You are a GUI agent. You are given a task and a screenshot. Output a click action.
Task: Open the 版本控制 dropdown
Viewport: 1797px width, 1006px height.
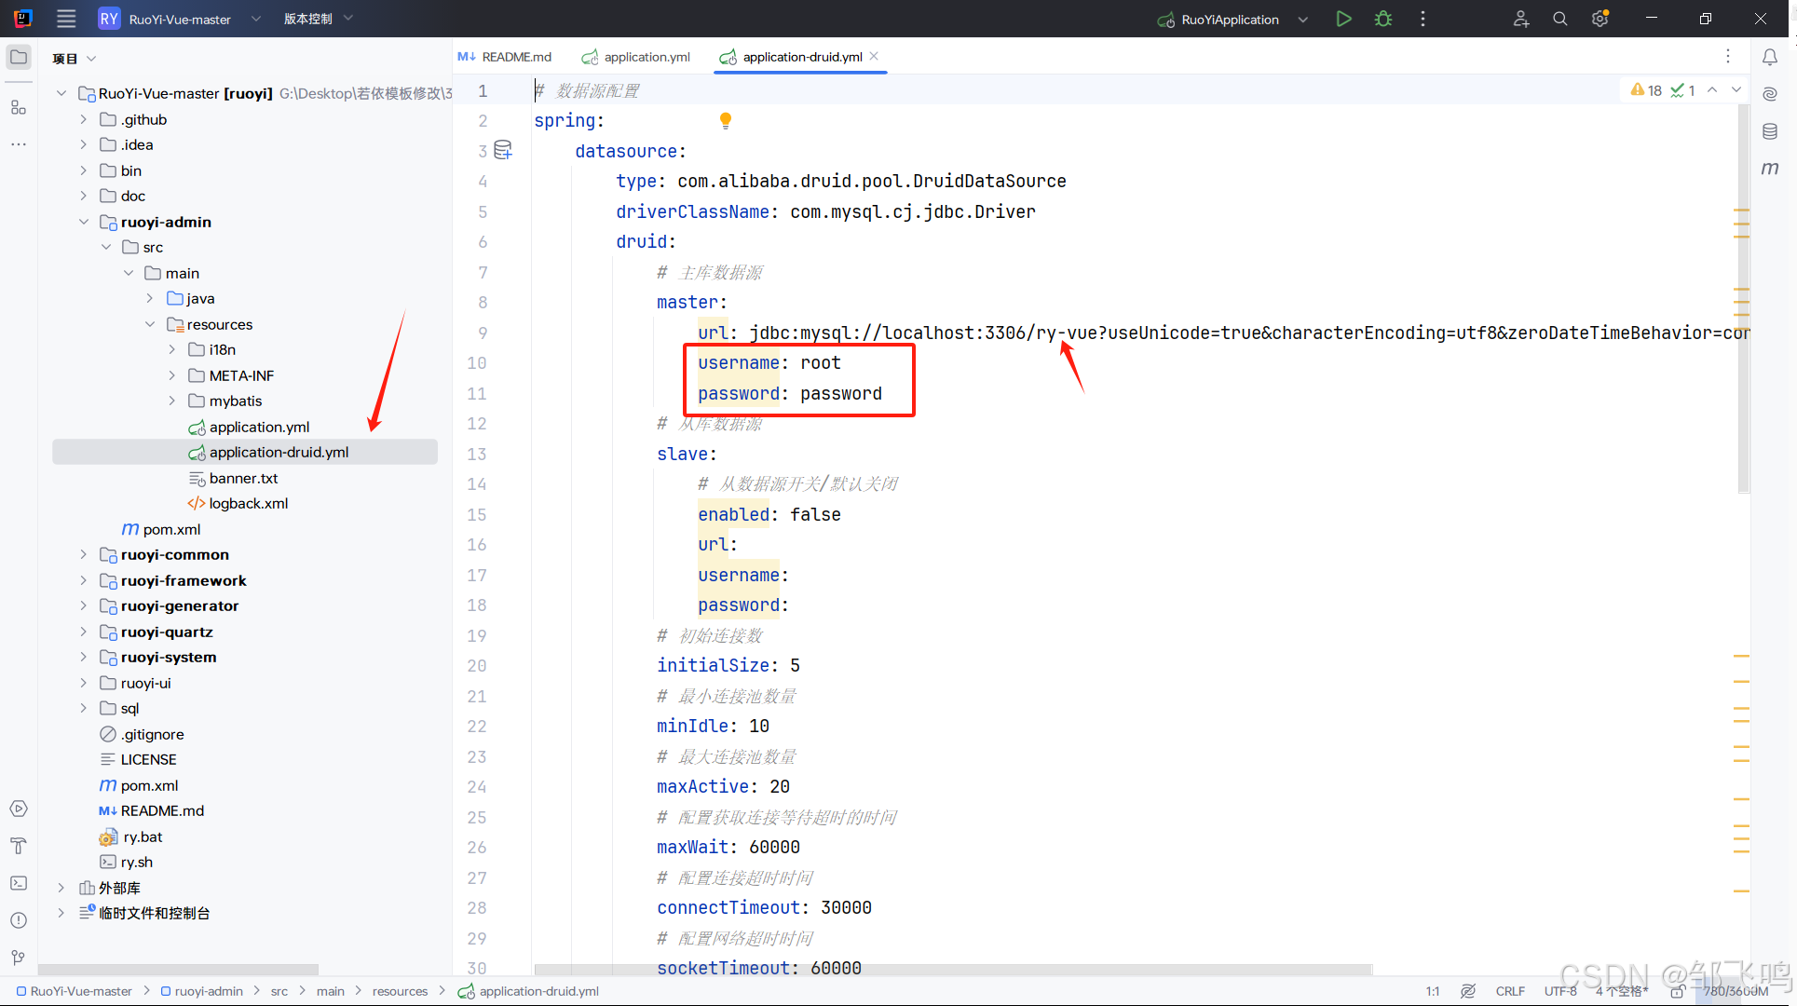[319, 19]
